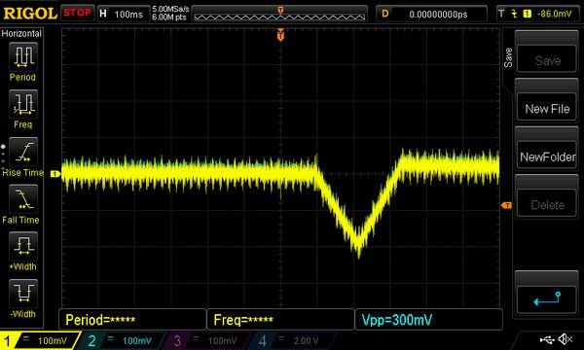The image size is (584, 350).
Task: Click the USB status icon
Action: coord(547,339)
